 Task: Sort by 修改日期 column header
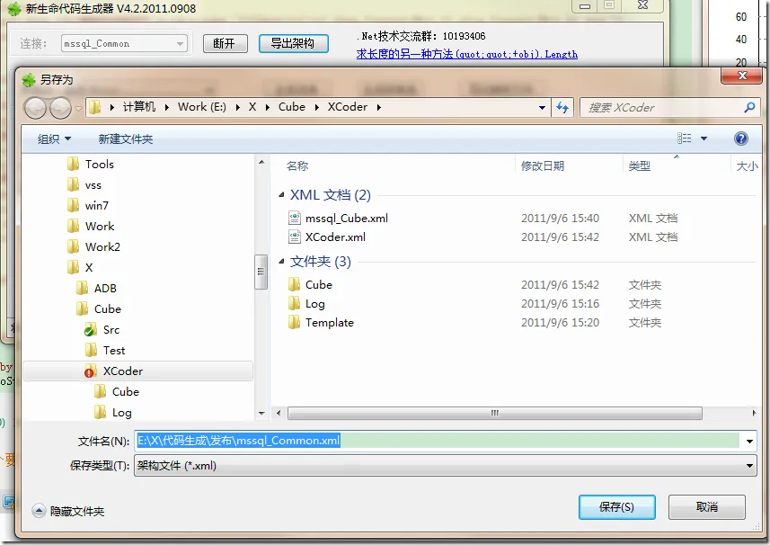[x=543, y=166]
